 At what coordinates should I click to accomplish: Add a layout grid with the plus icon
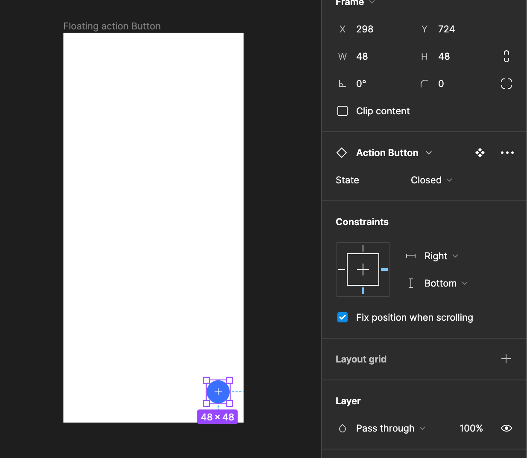pyautogui.click(x=506, y=359)
